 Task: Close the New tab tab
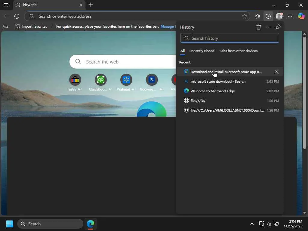click(81, 5)
